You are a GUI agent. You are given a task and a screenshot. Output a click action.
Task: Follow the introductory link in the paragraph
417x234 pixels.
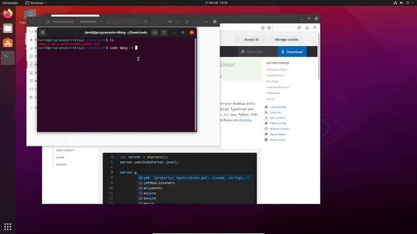[242, 120]
